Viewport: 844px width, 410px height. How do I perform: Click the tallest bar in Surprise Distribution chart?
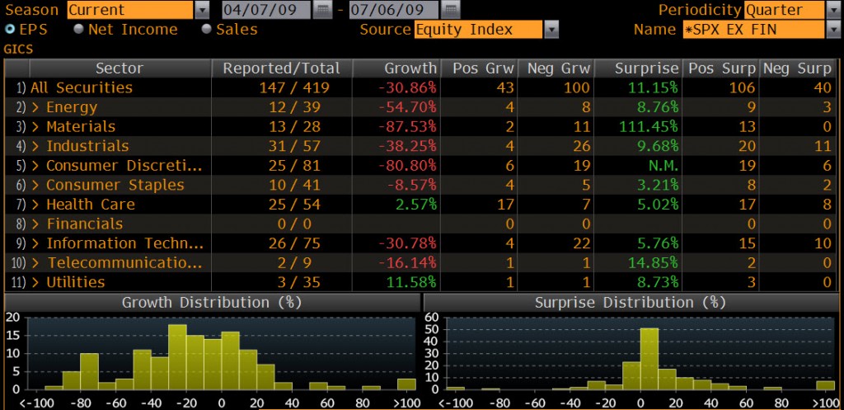[649, 359]
